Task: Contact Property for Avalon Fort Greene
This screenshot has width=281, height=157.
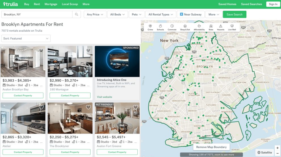Action: pos(117,152)
